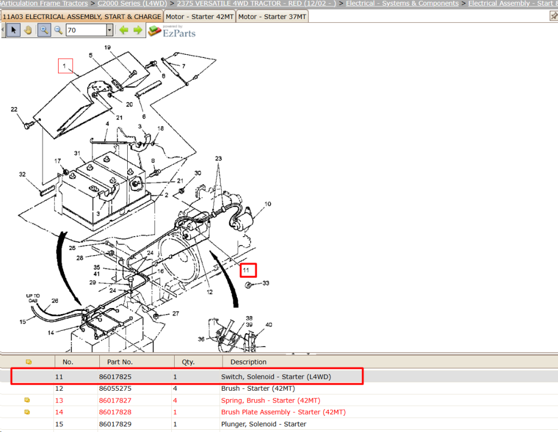
Task: Select 'Switch, Solenoid - Starter (L4WD)' description
Action: (276, 377)
